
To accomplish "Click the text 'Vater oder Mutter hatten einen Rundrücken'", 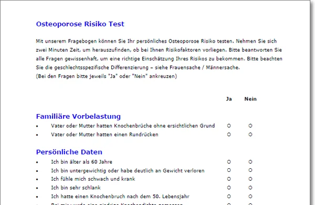I will [104, 135].
